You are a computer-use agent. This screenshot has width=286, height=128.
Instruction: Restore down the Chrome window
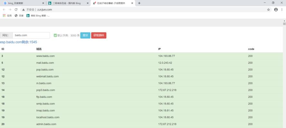coord(273,3)
